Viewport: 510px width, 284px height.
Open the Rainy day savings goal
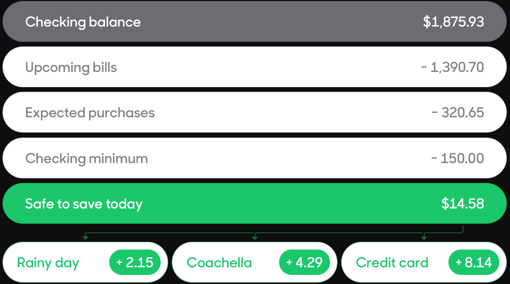tap(85, 262)
